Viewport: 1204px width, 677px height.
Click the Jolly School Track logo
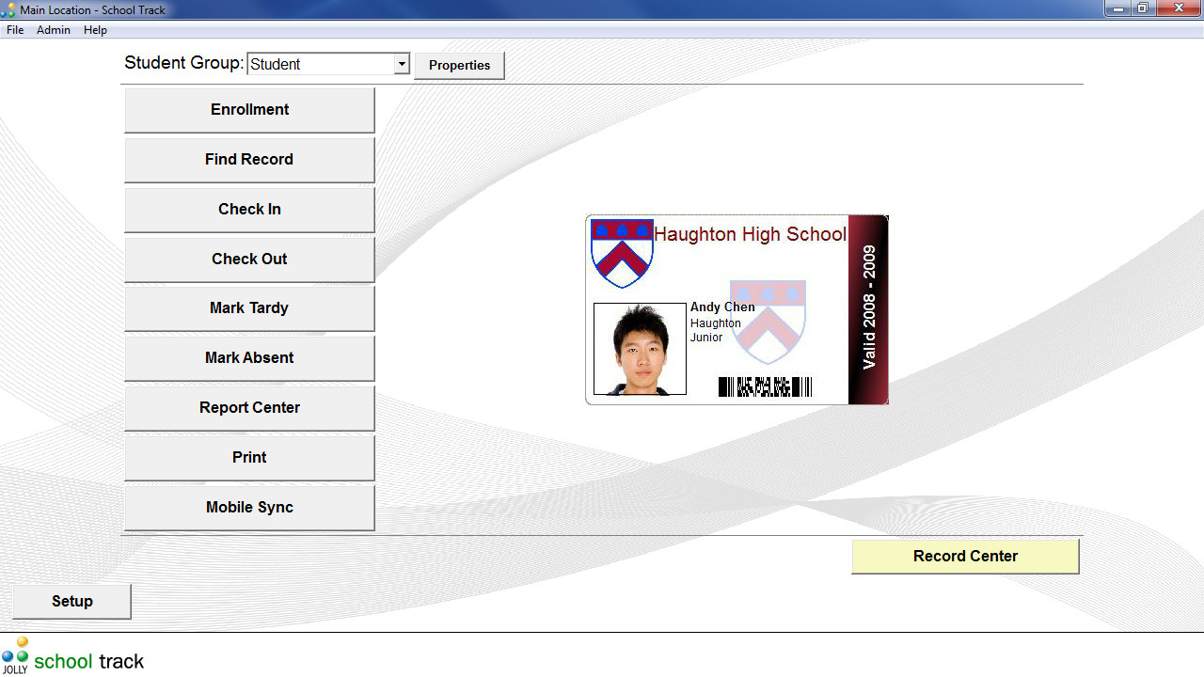coord(72,656)
